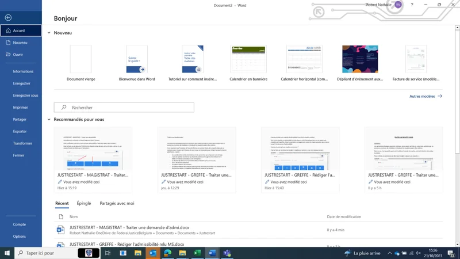Click the Rechercher search field
The image size is (460, 259).
pyautogui.click(x=124, y=108)
